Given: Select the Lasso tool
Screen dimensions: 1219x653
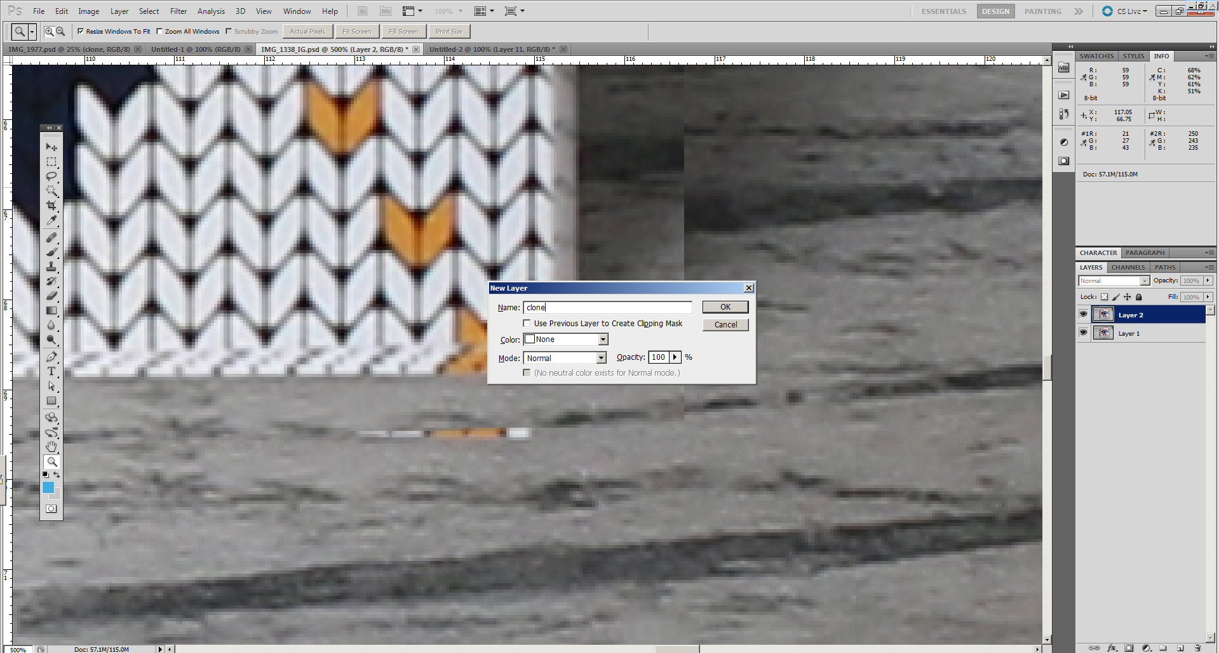Looking at the screenshot, I should (51, 176).
